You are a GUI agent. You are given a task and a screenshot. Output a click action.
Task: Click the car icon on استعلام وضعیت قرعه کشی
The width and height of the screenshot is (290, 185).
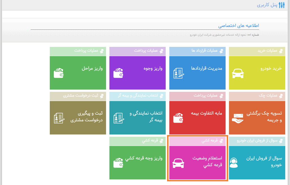click(178, 163)
